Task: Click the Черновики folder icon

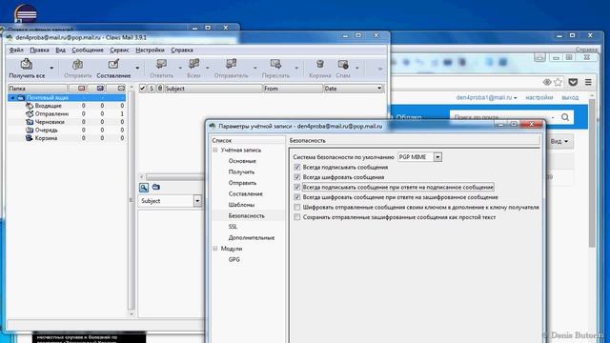Action: [30, 122]
